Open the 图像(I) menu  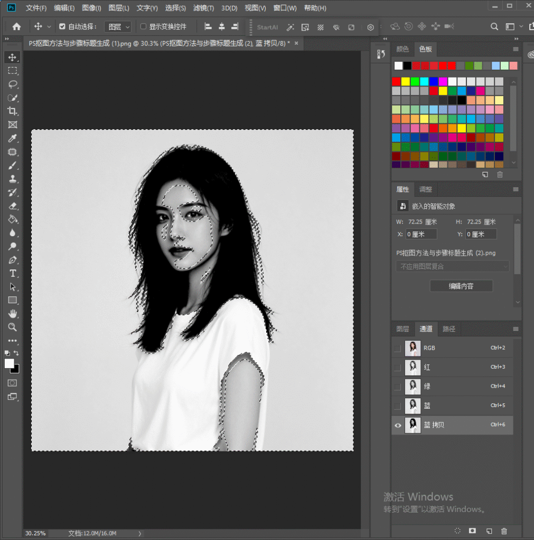click(x=91, y=8)
